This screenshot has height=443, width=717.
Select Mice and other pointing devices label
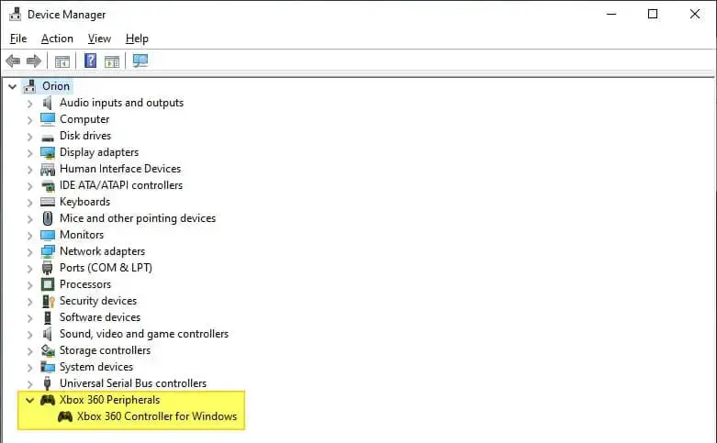point(138,218)
